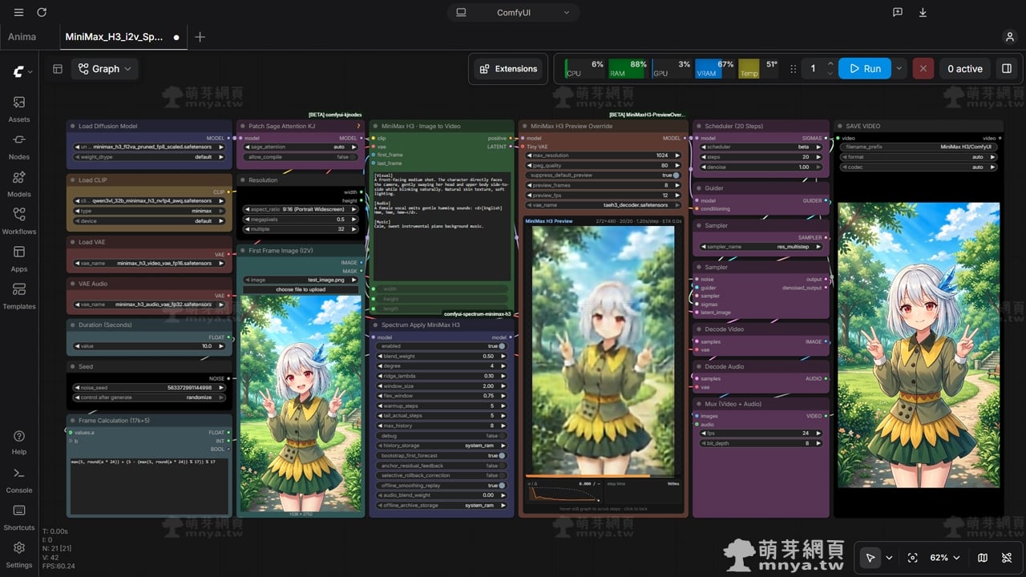
Task: Open the Help center
Action: (x=19, y=442)
